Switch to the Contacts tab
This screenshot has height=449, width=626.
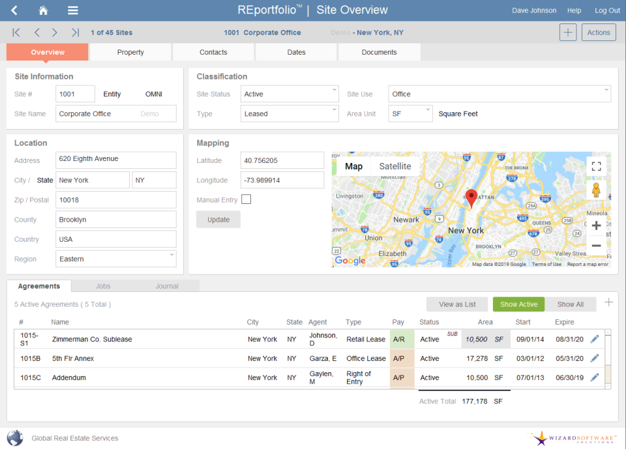coord(213,51)
